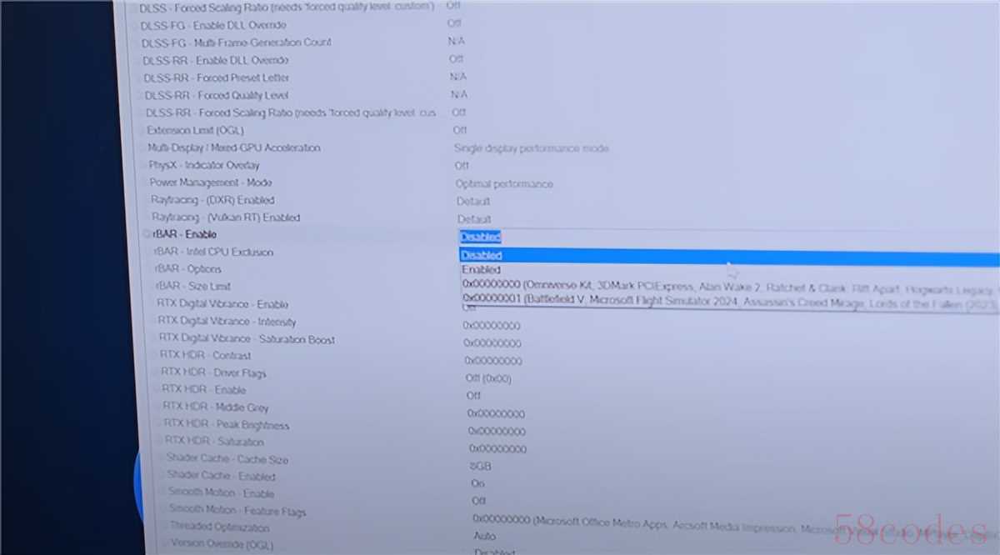Viewport: 1000px width, 555px height.
Task: Click the 'Off (0x00)' value
Action: [489, 378]
